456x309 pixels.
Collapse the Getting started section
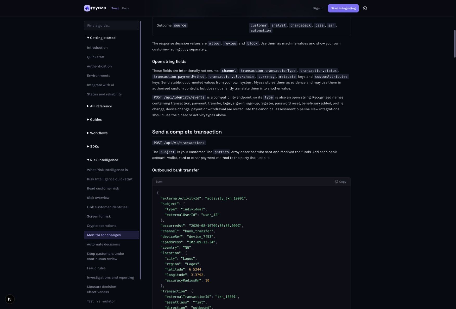(x=101, y=38)
